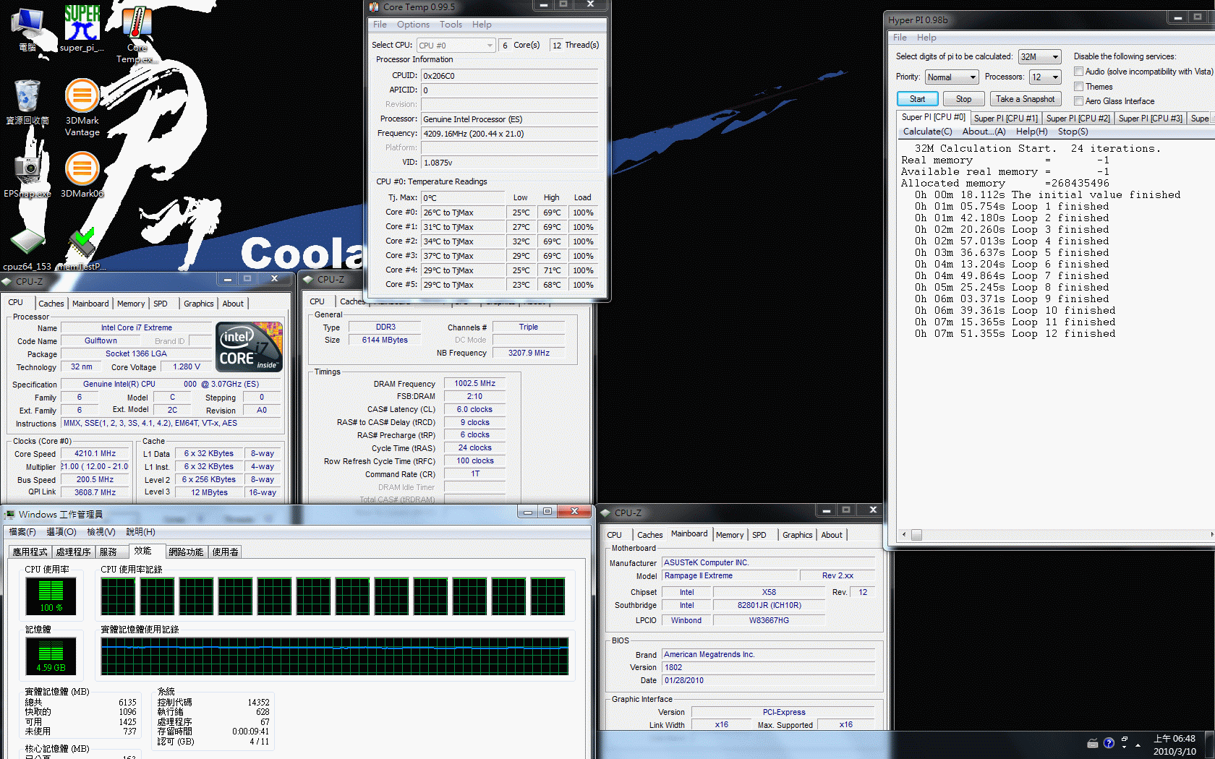The width and height of the screenshot is (1215, 759).
Task: Open Help(H) in Super PI menu
Action: tap(1031, 132)
